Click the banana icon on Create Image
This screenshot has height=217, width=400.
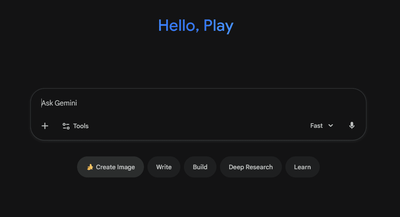pos(90,167)
